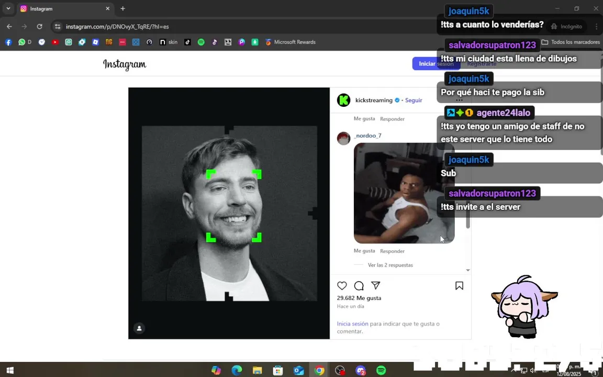The height and width of the screenshot is (377, 603).
Task: Click the Hace un día timestamp
Action: coord(350,306)
